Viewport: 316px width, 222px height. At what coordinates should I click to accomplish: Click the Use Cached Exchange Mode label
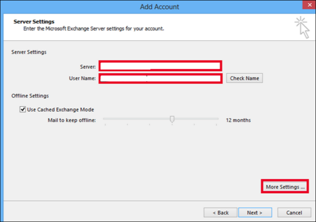click(x=60, y=110)
